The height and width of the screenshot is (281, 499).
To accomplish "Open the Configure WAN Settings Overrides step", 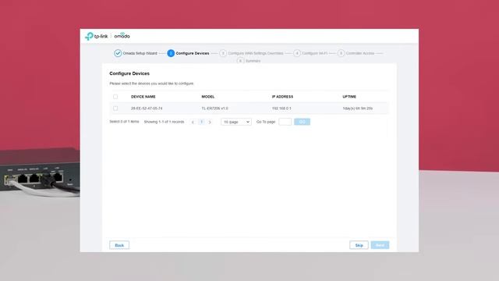I will [251, 53].
